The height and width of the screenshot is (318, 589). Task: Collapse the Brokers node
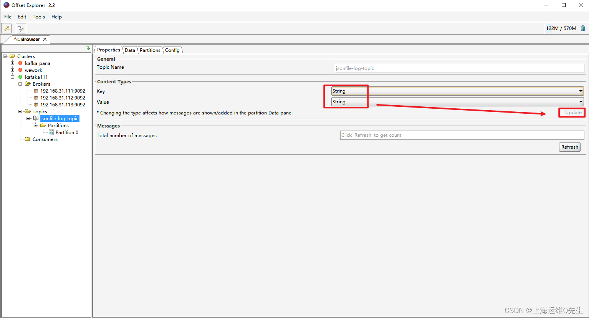tap(20, 84)
